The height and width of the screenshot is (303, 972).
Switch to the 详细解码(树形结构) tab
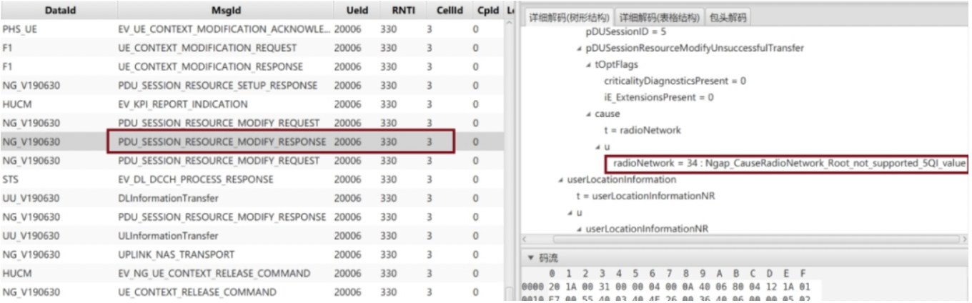pos(570,17)
